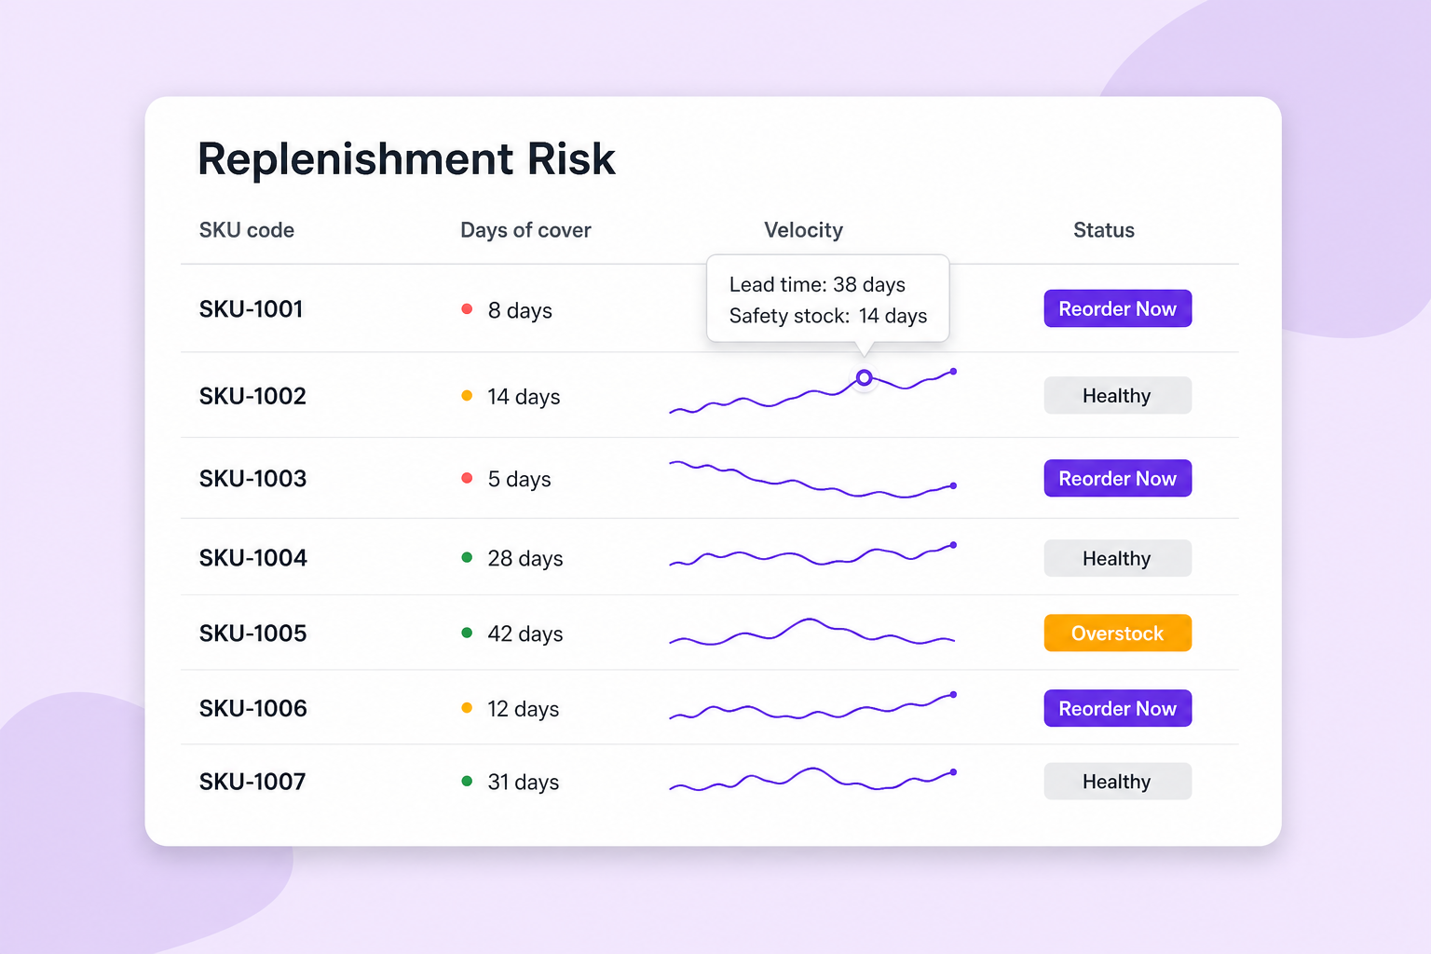Select SKU-1004 code cell

(252, 557)
